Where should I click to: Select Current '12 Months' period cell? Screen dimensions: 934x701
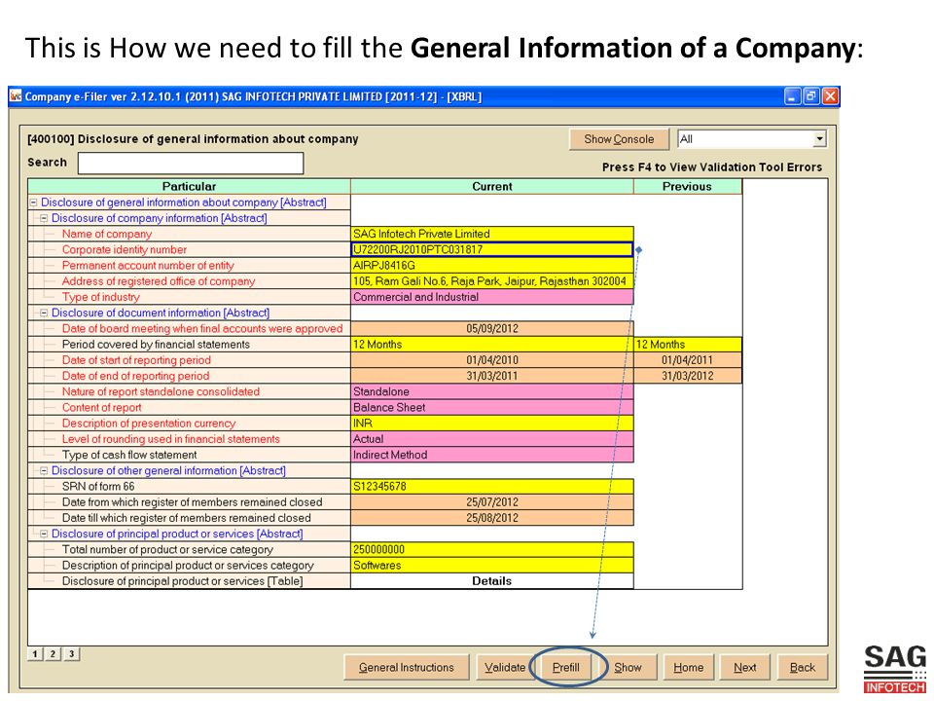click(x=492, y=345)
